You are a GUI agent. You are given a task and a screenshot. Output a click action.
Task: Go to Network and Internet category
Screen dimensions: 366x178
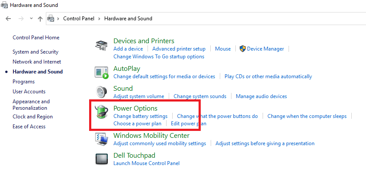coord(37,62)
